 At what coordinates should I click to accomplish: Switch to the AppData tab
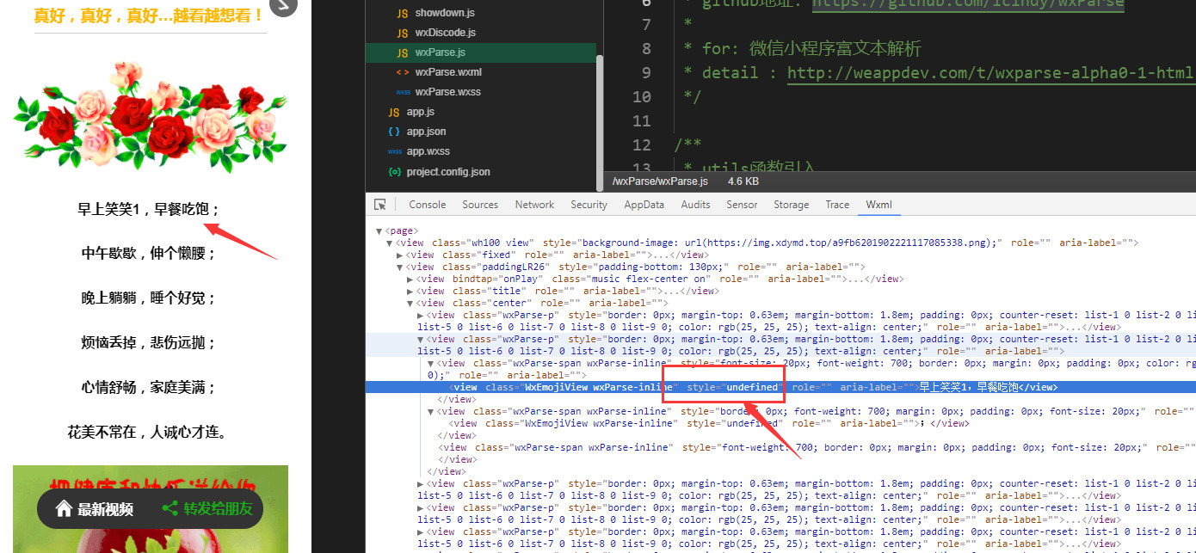pyautogui.click(x=644, y=205)
